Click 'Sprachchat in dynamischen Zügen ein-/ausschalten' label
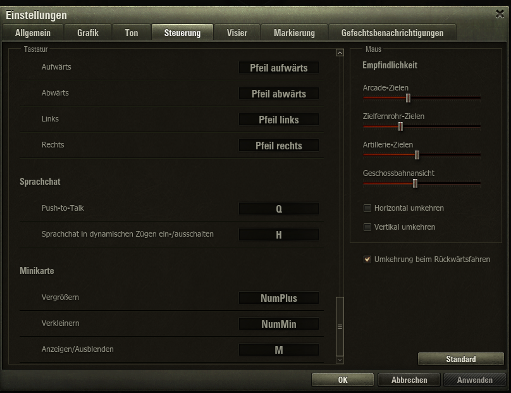 coord(127,234)
